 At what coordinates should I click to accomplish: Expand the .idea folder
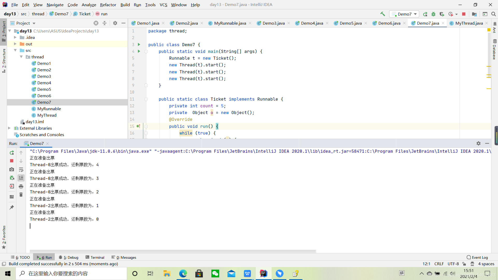pyautogui.click(x=15, y=37)
